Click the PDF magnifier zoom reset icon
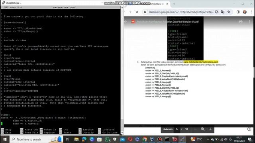Screen dimensions: 255x143 tap(203, 129)
